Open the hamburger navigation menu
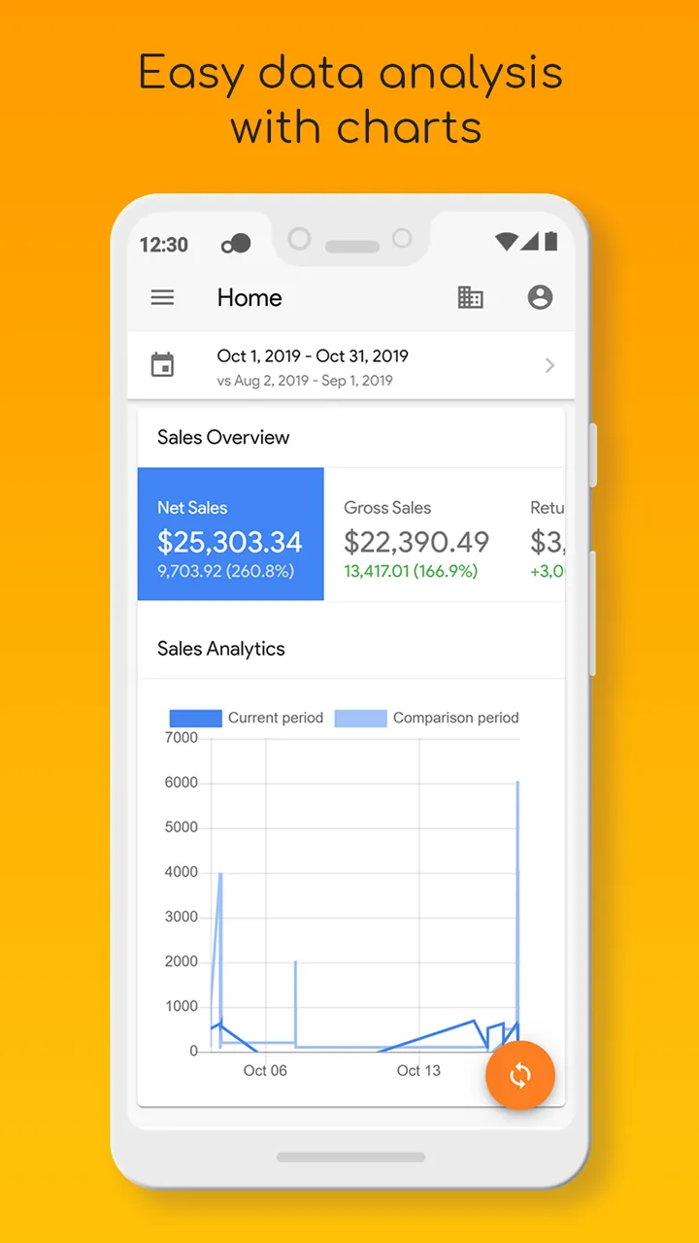 [162, 297]
